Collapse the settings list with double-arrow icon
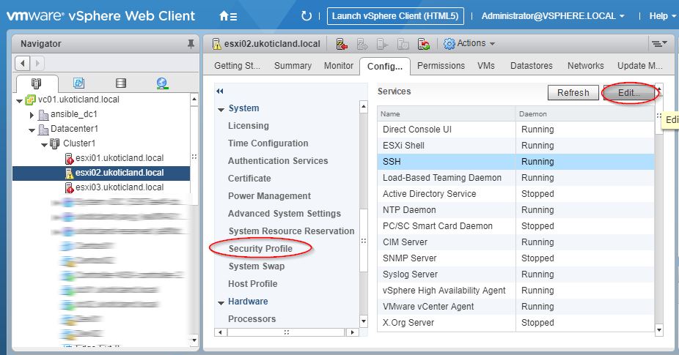The height and width of the screenshot is (355, 679). 220,91
